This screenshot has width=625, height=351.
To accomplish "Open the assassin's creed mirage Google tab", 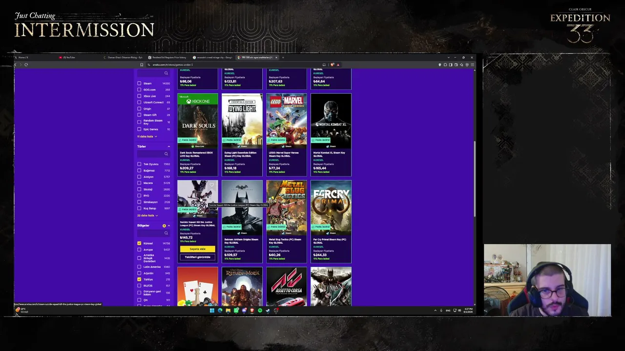I will tap(212, 58).
